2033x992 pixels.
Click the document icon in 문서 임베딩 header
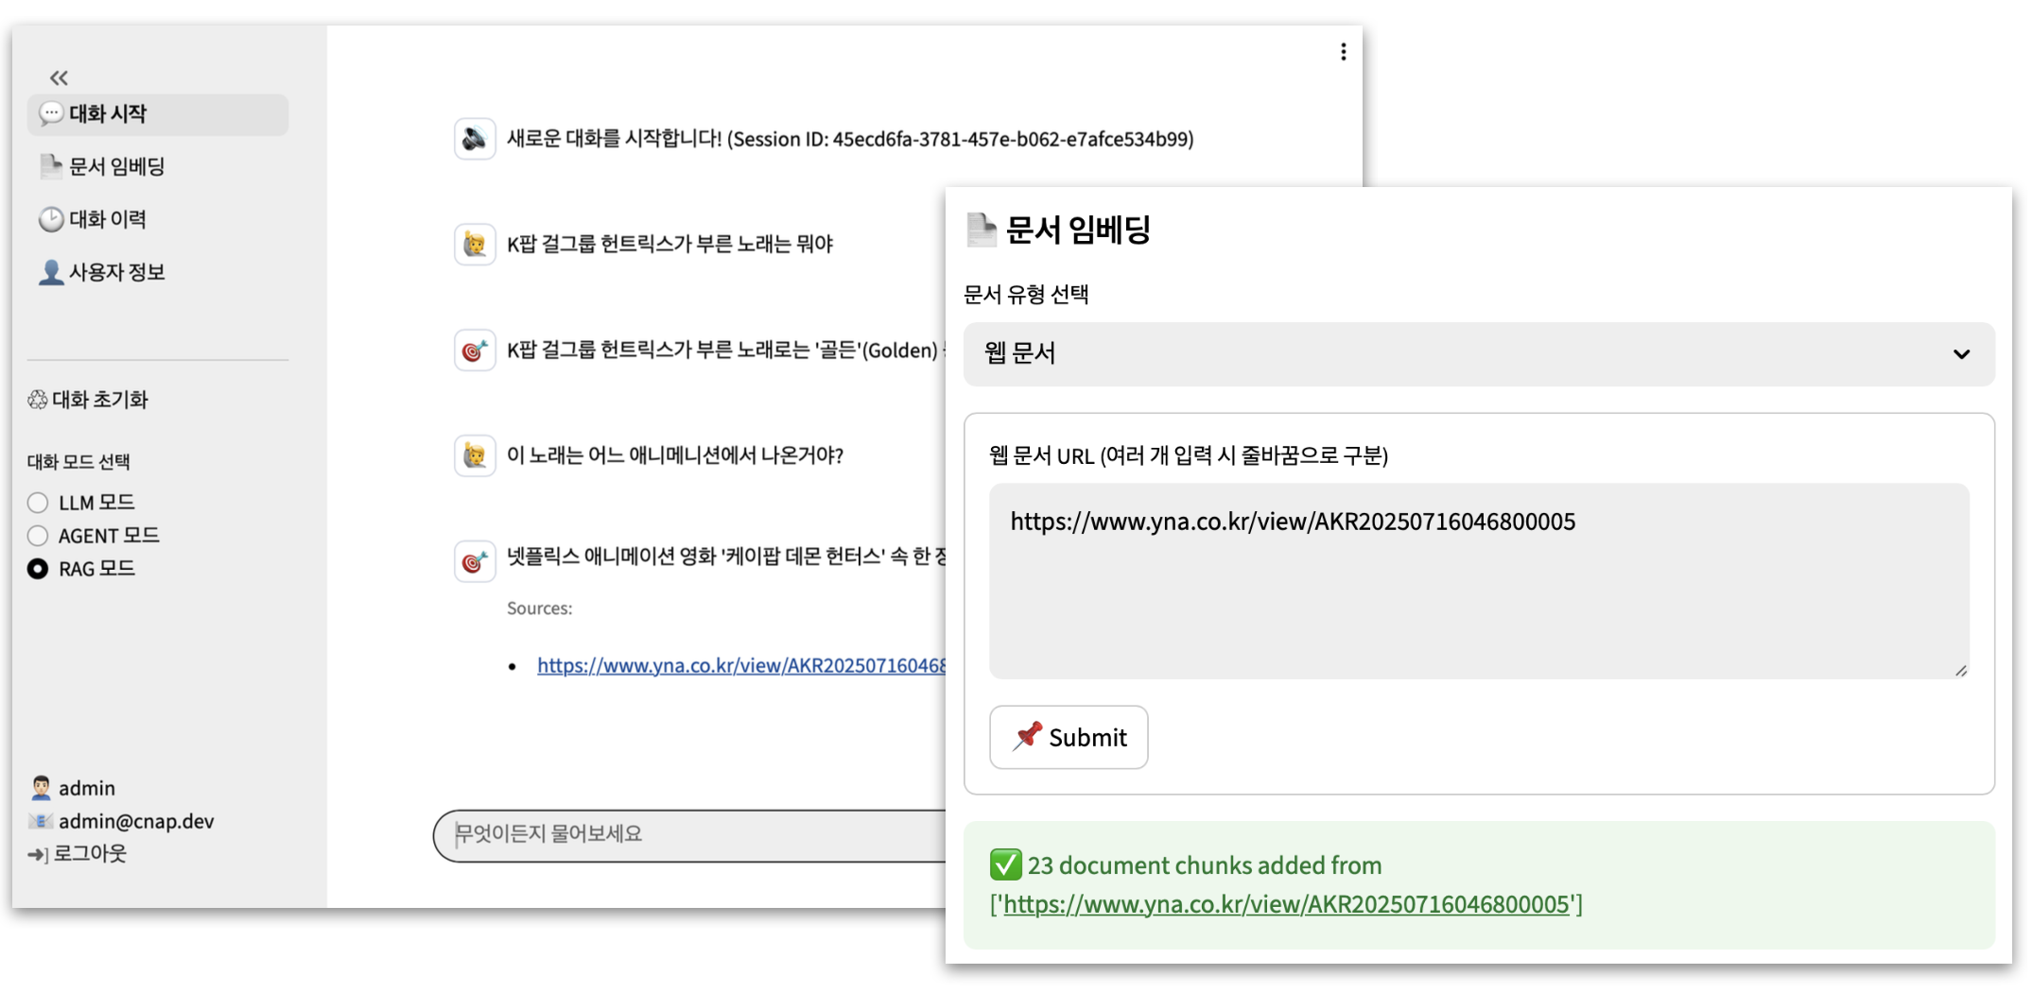pos(981,230)
